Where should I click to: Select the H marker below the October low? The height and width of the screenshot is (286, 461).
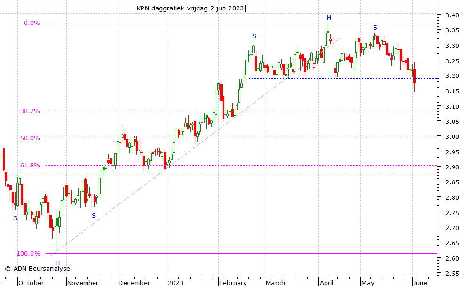click(57, 263)
